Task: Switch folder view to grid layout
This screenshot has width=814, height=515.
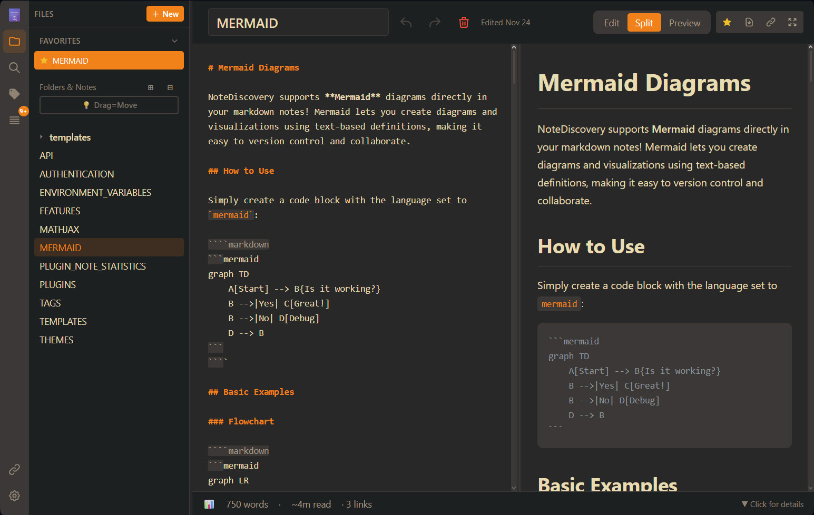Action: click(x=151, y=87)
